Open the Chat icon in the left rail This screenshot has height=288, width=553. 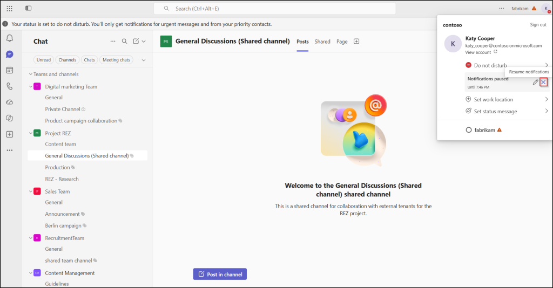[x=10, y=54]
